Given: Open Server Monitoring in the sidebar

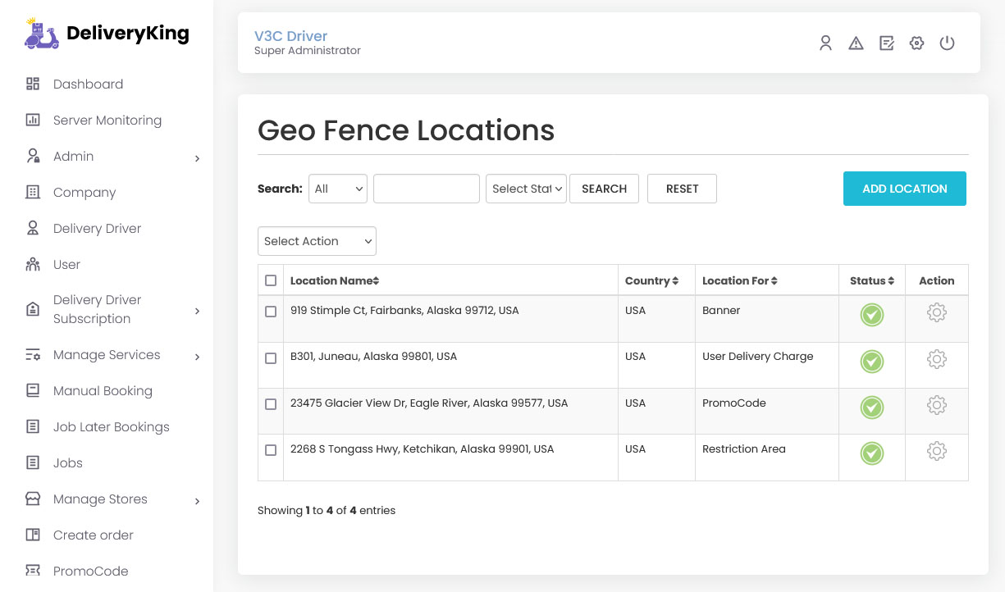Looking at the screenshot, I should pyautogui.click(x=107, y=121).
